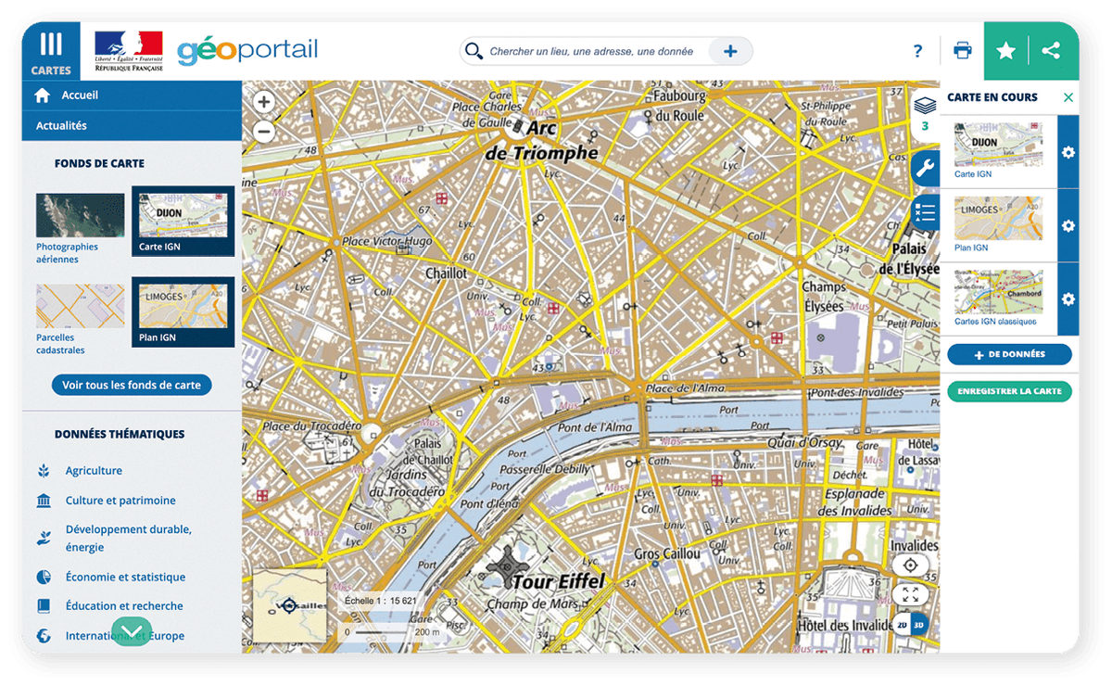This screenshot has height=686, width=1112.
Task: Click Voir tous les fonds de carte
Action: [x=132, y=385]
